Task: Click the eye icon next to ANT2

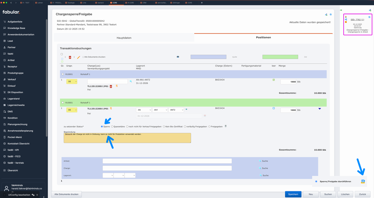Action: click(x=186, y=109)
